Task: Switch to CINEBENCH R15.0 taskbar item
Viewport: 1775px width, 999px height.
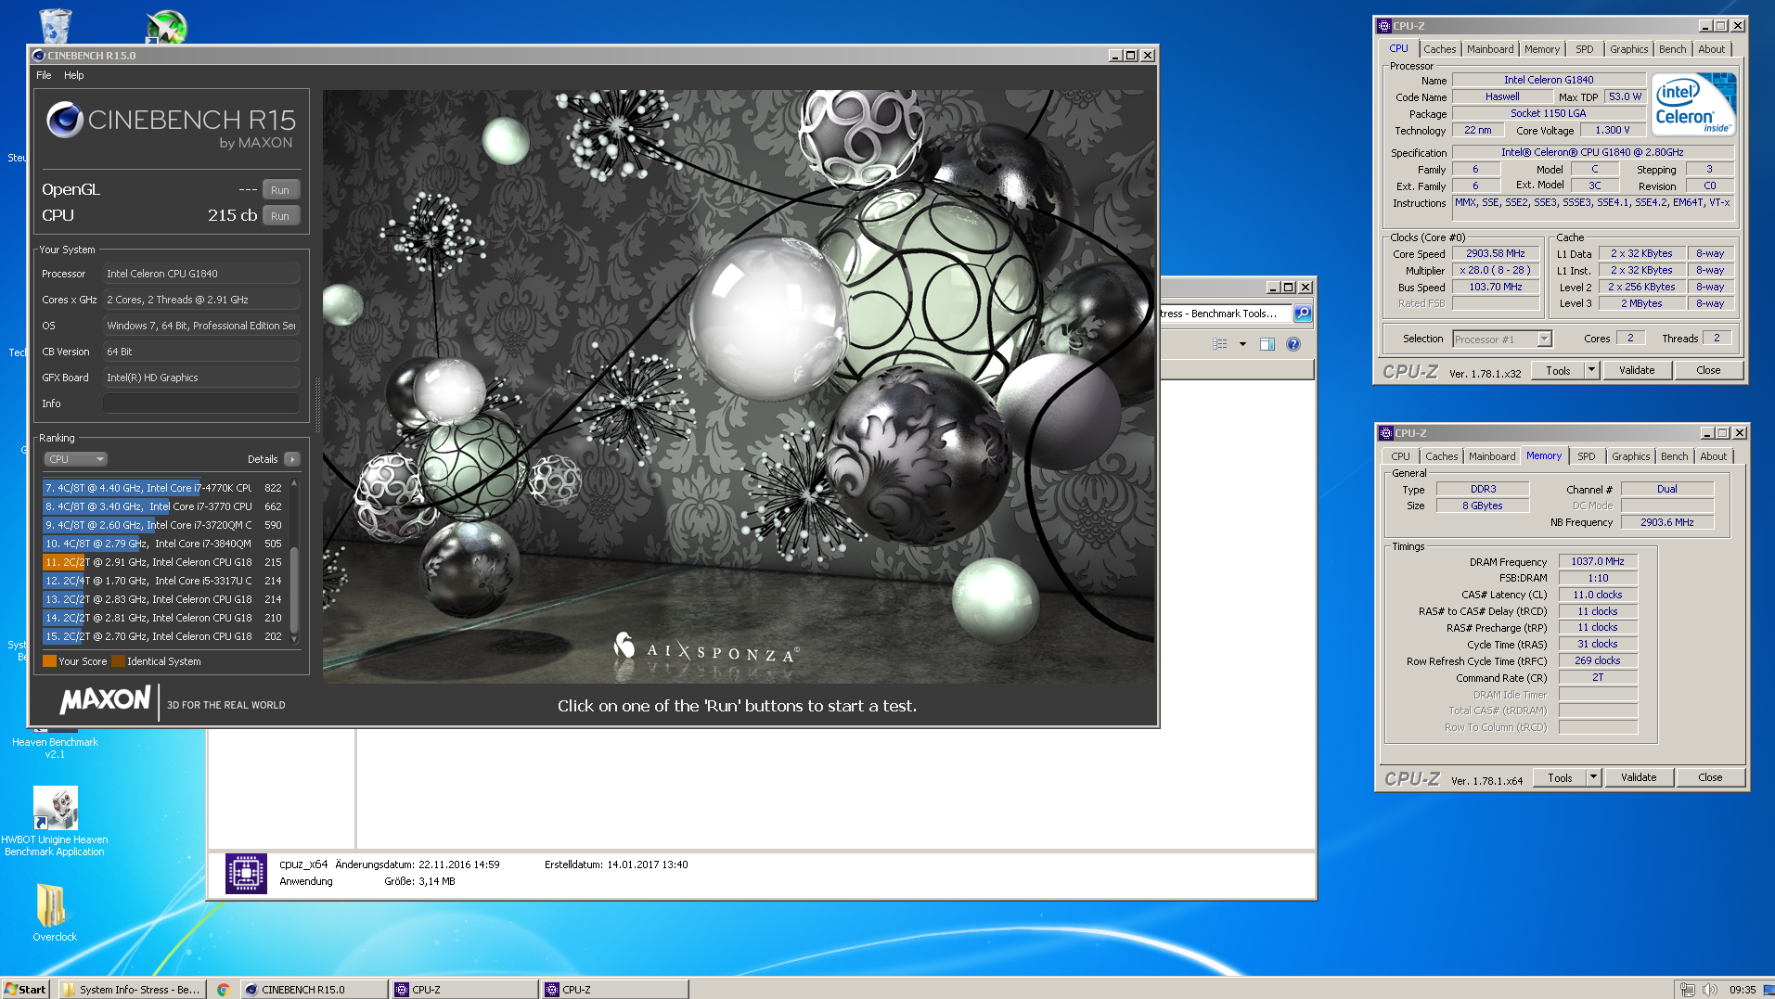Action: pyautogui.click(x=314, y=990)
